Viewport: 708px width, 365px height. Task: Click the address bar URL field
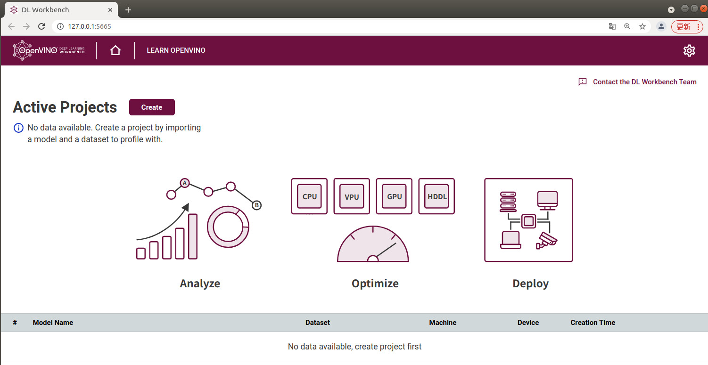[x=283, y=26]
